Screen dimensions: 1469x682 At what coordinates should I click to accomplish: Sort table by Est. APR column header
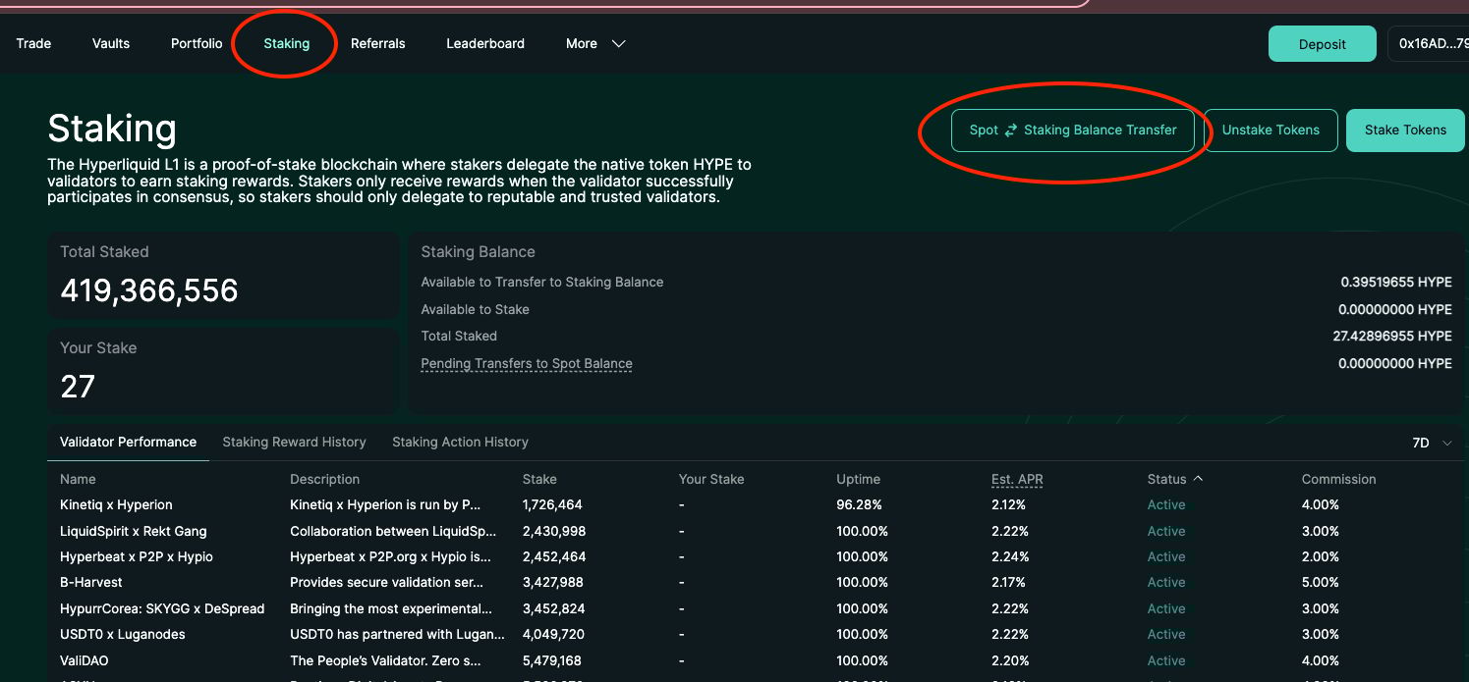(x=1017, y=479)
